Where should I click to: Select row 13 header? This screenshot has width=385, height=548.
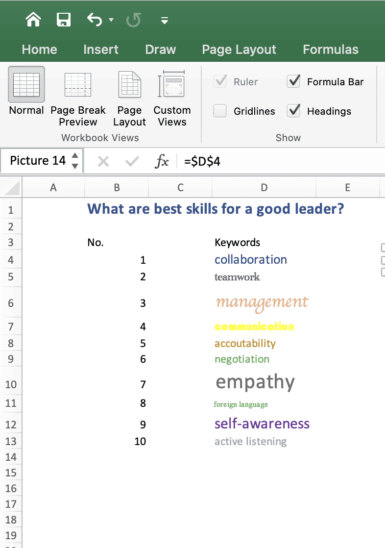pyautogui.click(x=11, y=442)
